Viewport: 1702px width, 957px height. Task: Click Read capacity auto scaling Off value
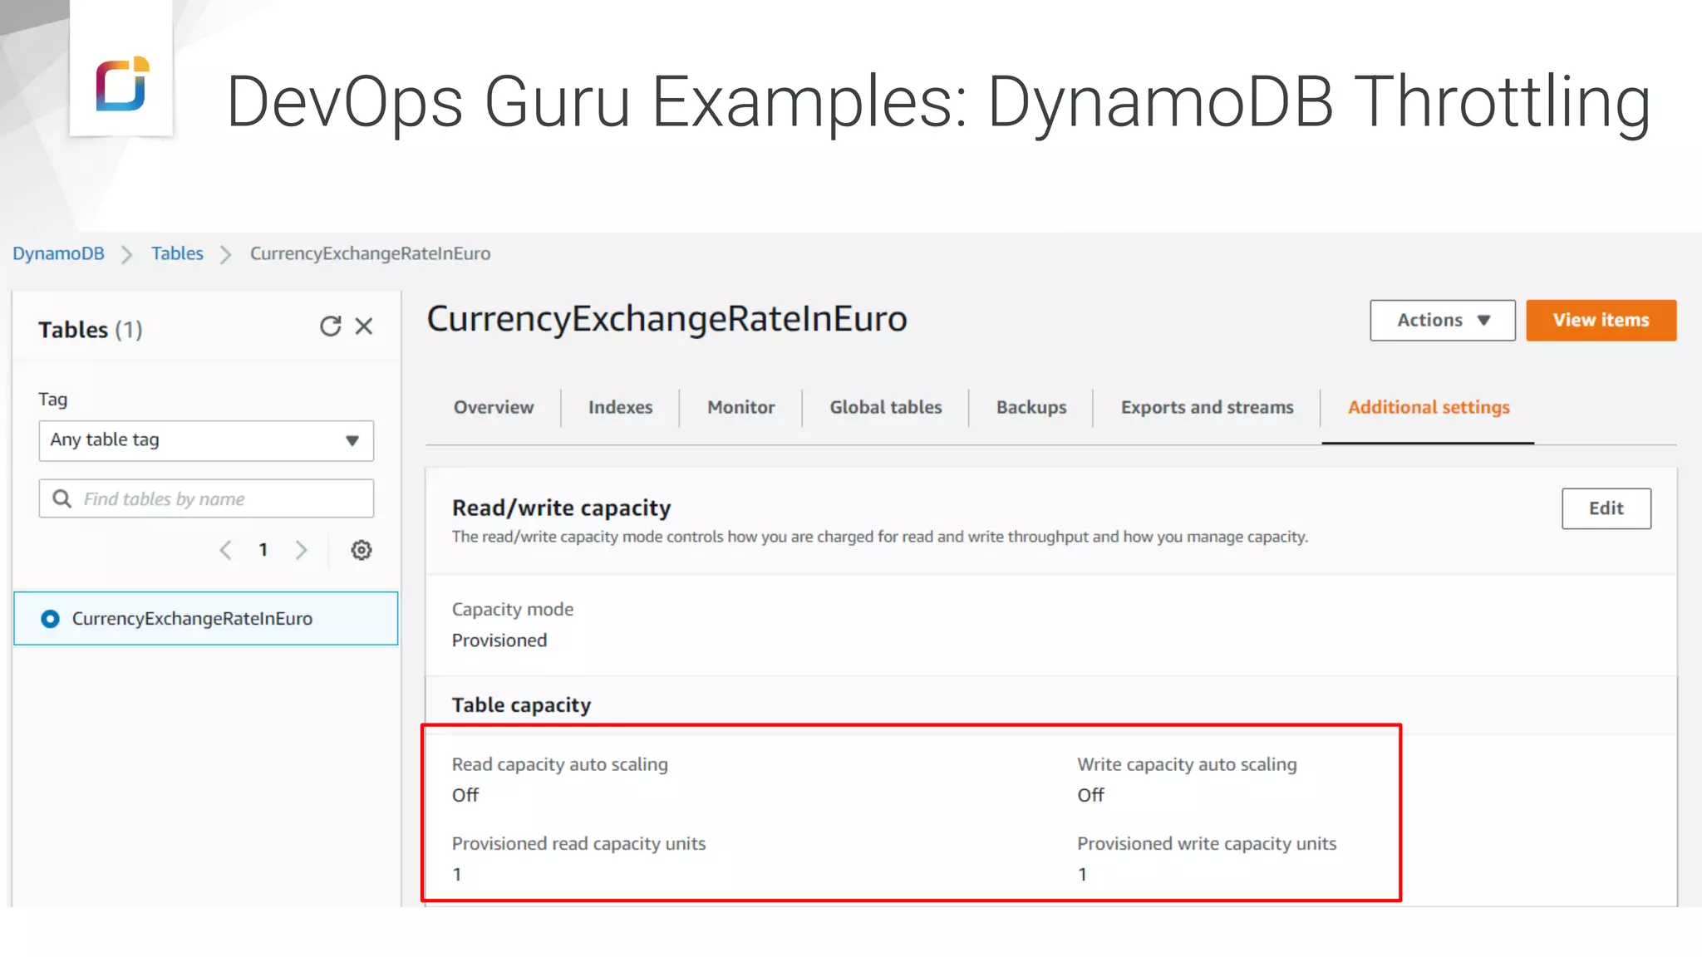[x=465, y=795]
